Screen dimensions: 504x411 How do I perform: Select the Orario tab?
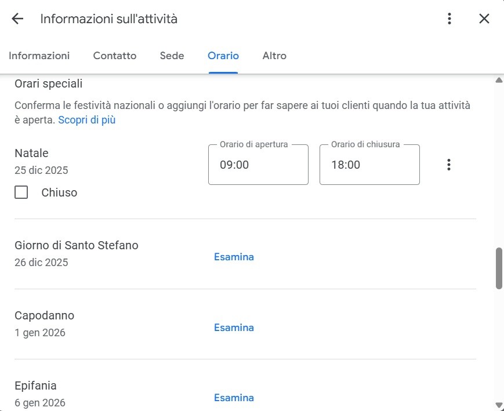(223, 56)
